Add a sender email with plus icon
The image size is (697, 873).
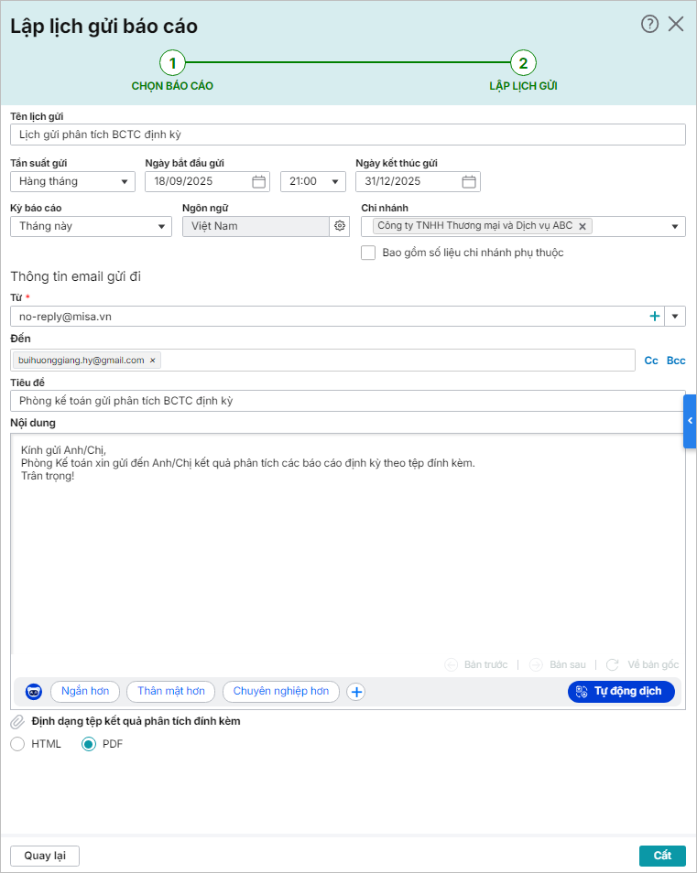[655, 317]
